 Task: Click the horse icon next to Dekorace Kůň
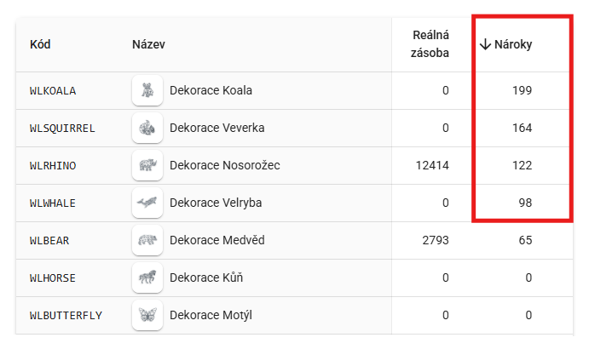147,277
